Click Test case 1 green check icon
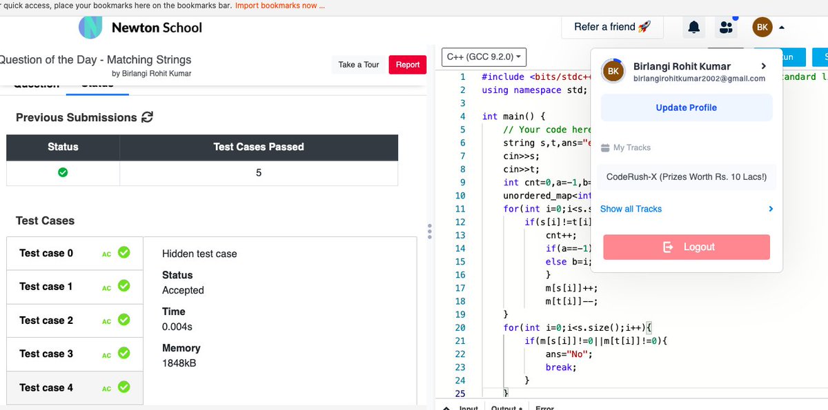This screenshot has width=828, height=410. [x=124, y=286]
